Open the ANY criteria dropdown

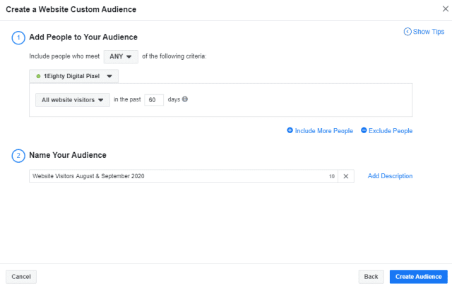[x=121, y=57]
